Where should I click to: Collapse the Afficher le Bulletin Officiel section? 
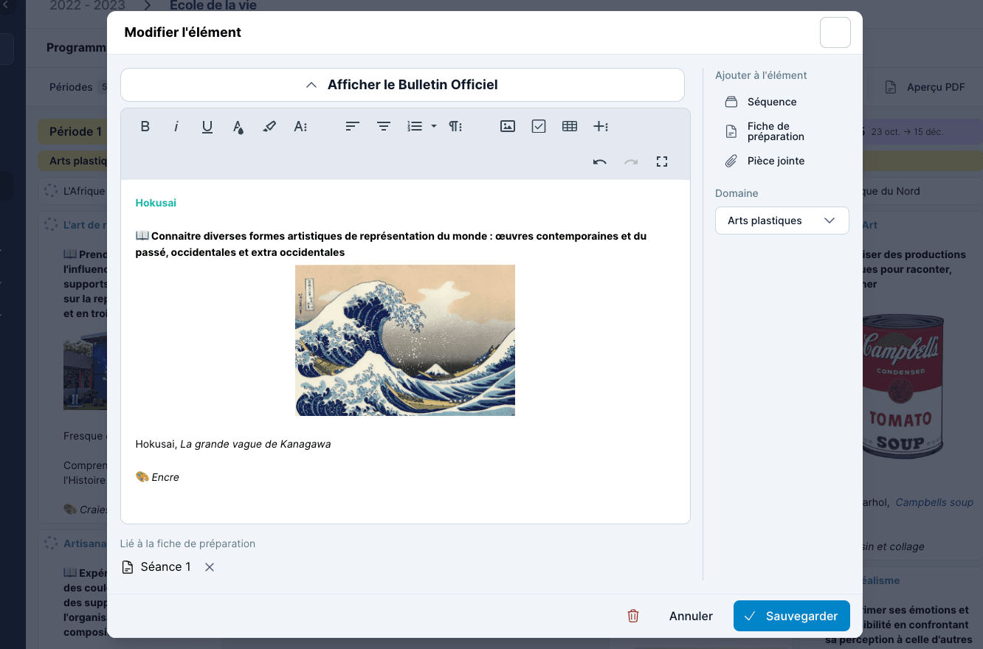[402, 85]
